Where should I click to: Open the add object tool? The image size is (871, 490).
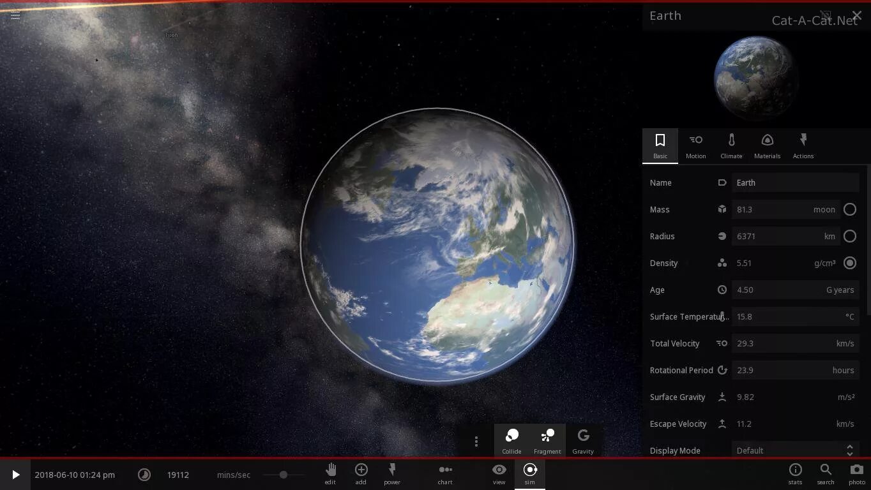tap(361, 473)
